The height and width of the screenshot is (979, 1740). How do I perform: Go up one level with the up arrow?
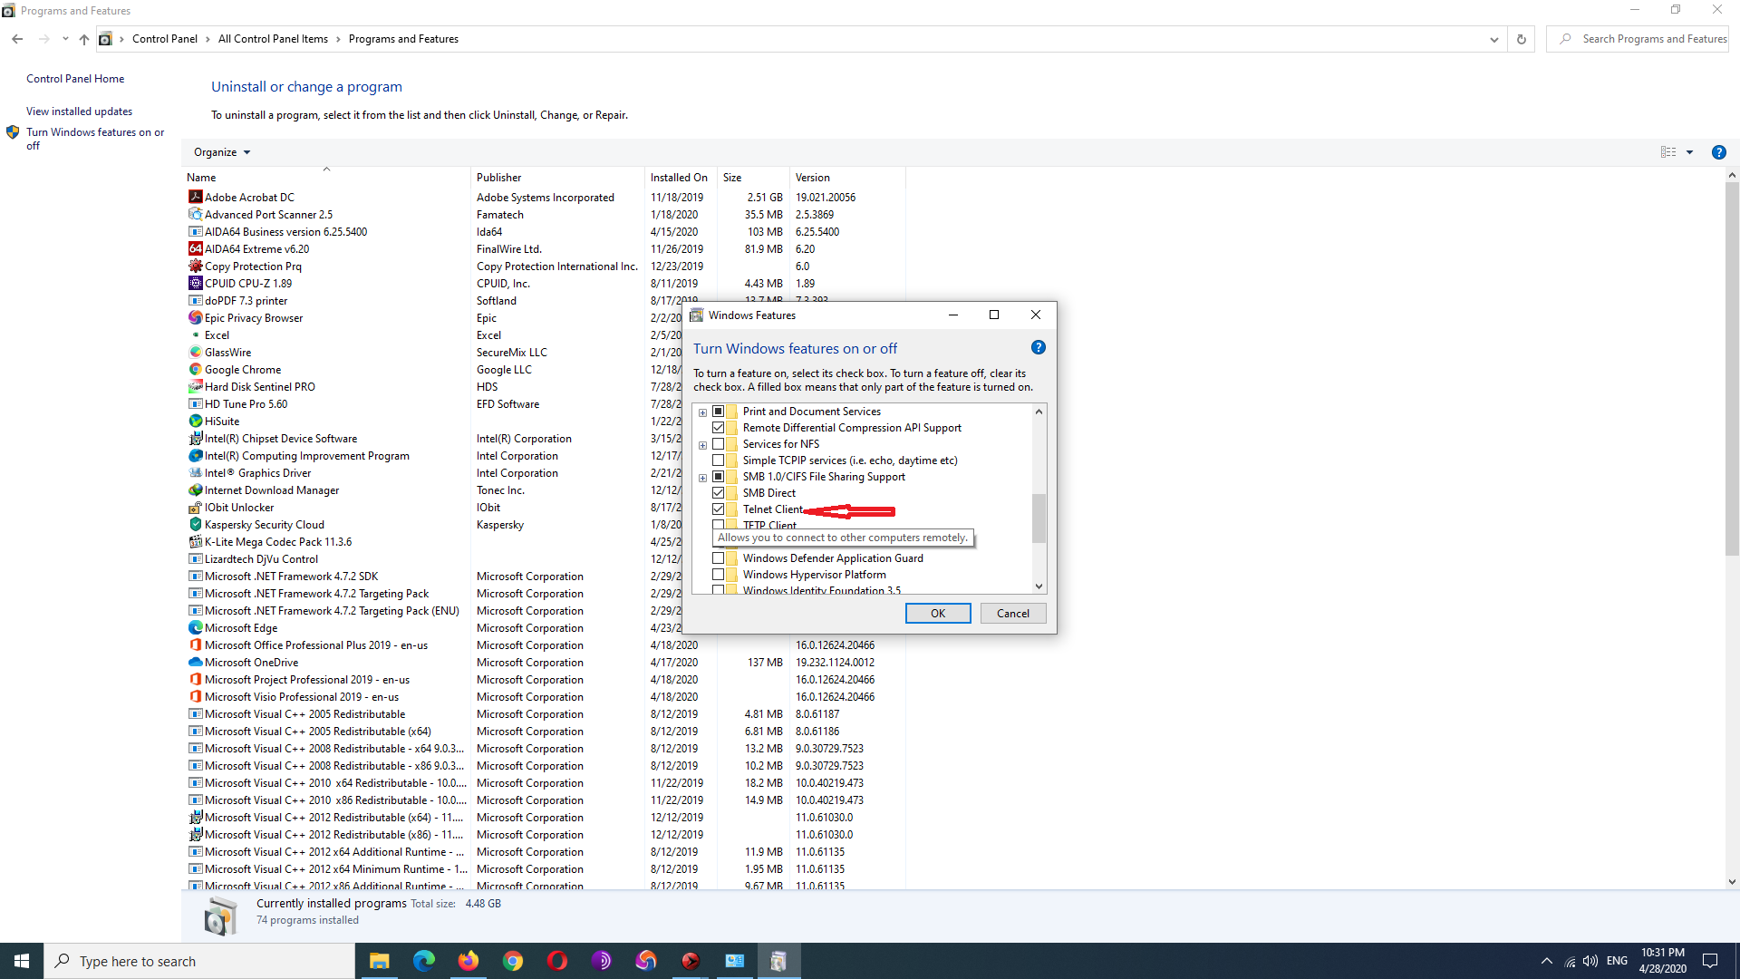click(84, 39)
